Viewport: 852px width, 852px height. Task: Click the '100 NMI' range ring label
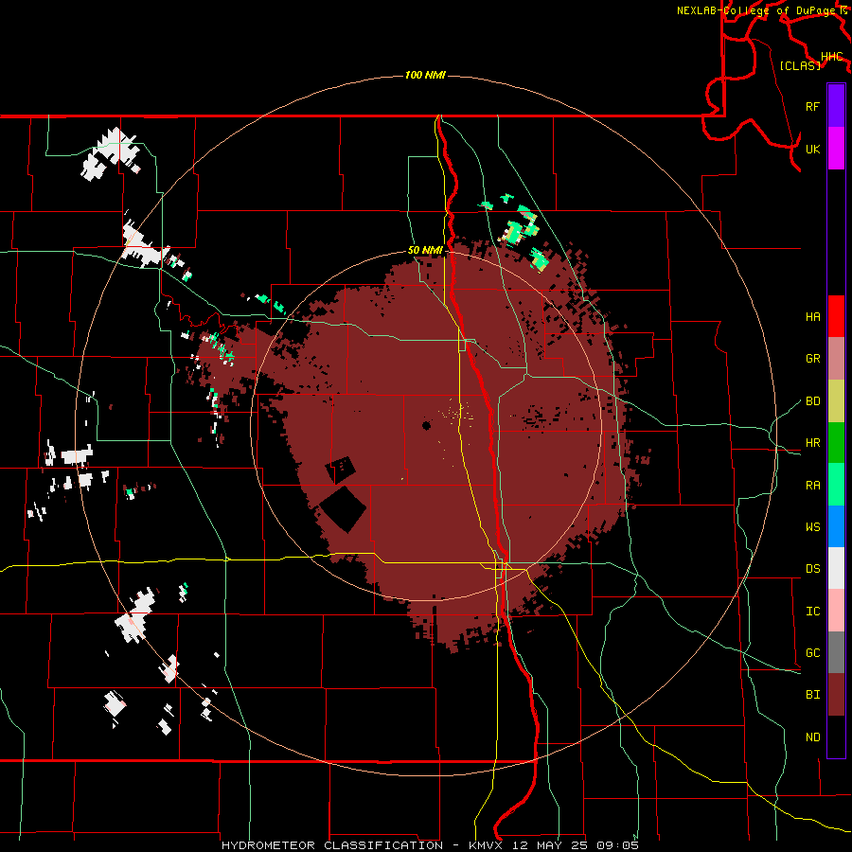pos(425,75)
